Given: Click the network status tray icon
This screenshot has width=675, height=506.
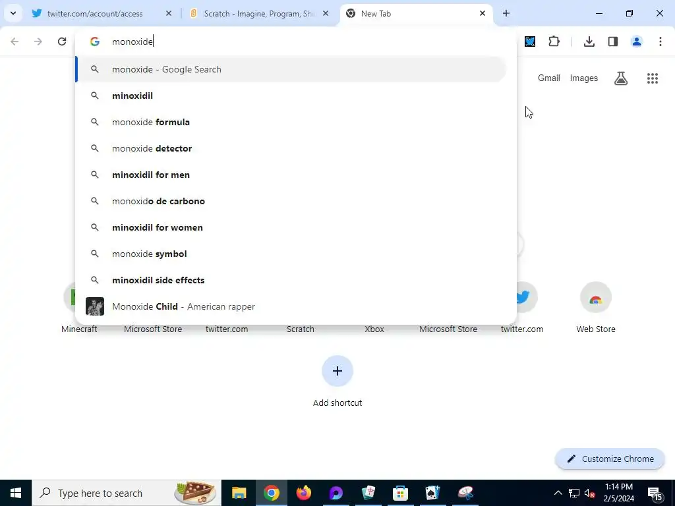Looking at the screenshot, I should coord(574,493).
